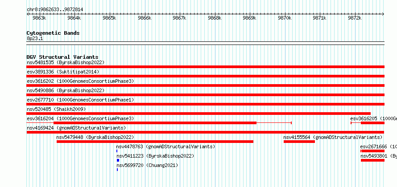
Task: Click the 9865k ruler label
Action: click(109, 18)
